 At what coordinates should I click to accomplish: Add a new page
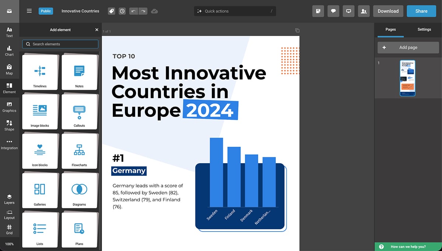408,47
